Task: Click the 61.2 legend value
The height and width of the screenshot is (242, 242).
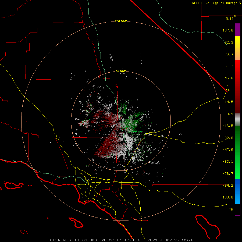Action: 229,66
